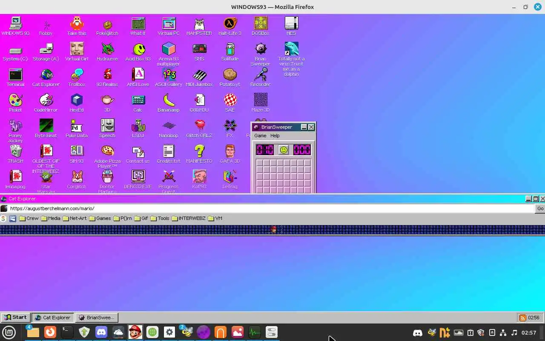Screen dimensions: 545x341
Task: Open the TRASH bin icon
Action: (15, 154)
